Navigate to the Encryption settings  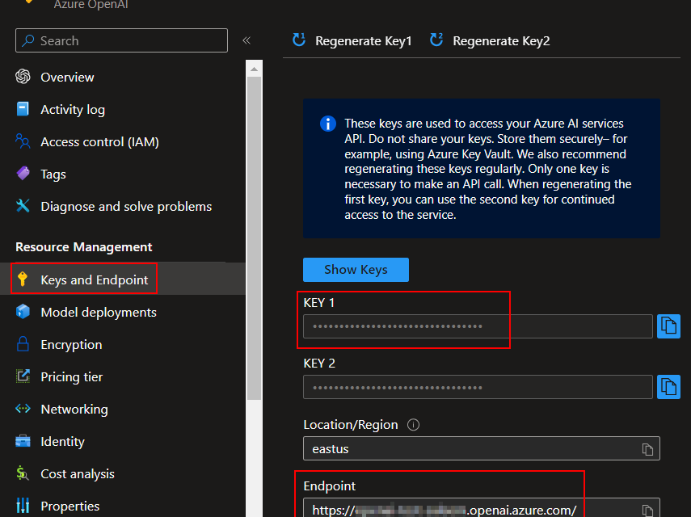coord(71,345)
